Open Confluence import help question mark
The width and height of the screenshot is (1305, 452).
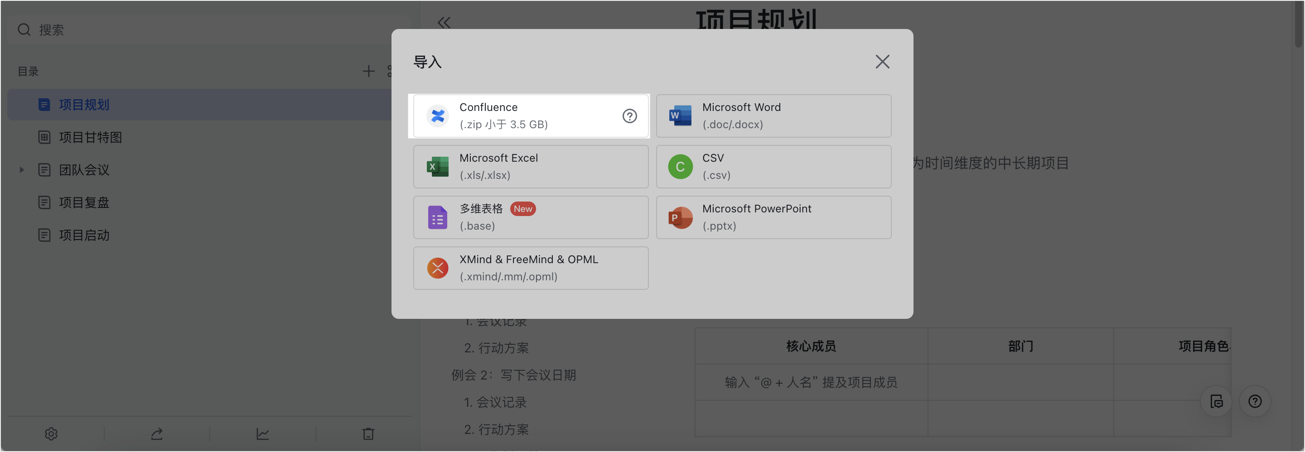[629, 116]
